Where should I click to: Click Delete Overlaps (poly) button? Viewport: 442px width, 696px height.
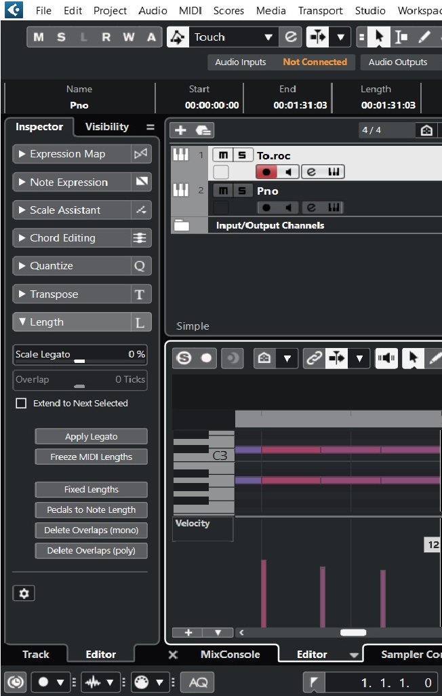pos(91,551)
